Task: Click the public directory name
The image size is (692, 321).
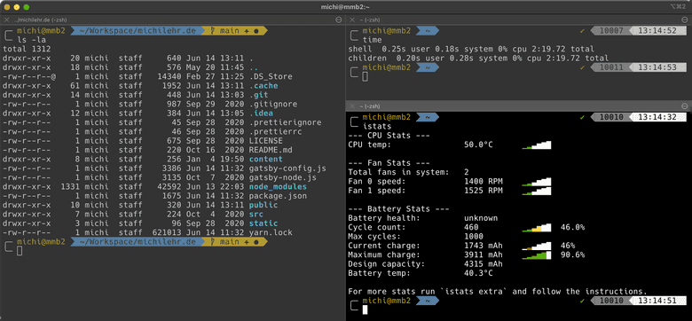Action: [263, 205]
